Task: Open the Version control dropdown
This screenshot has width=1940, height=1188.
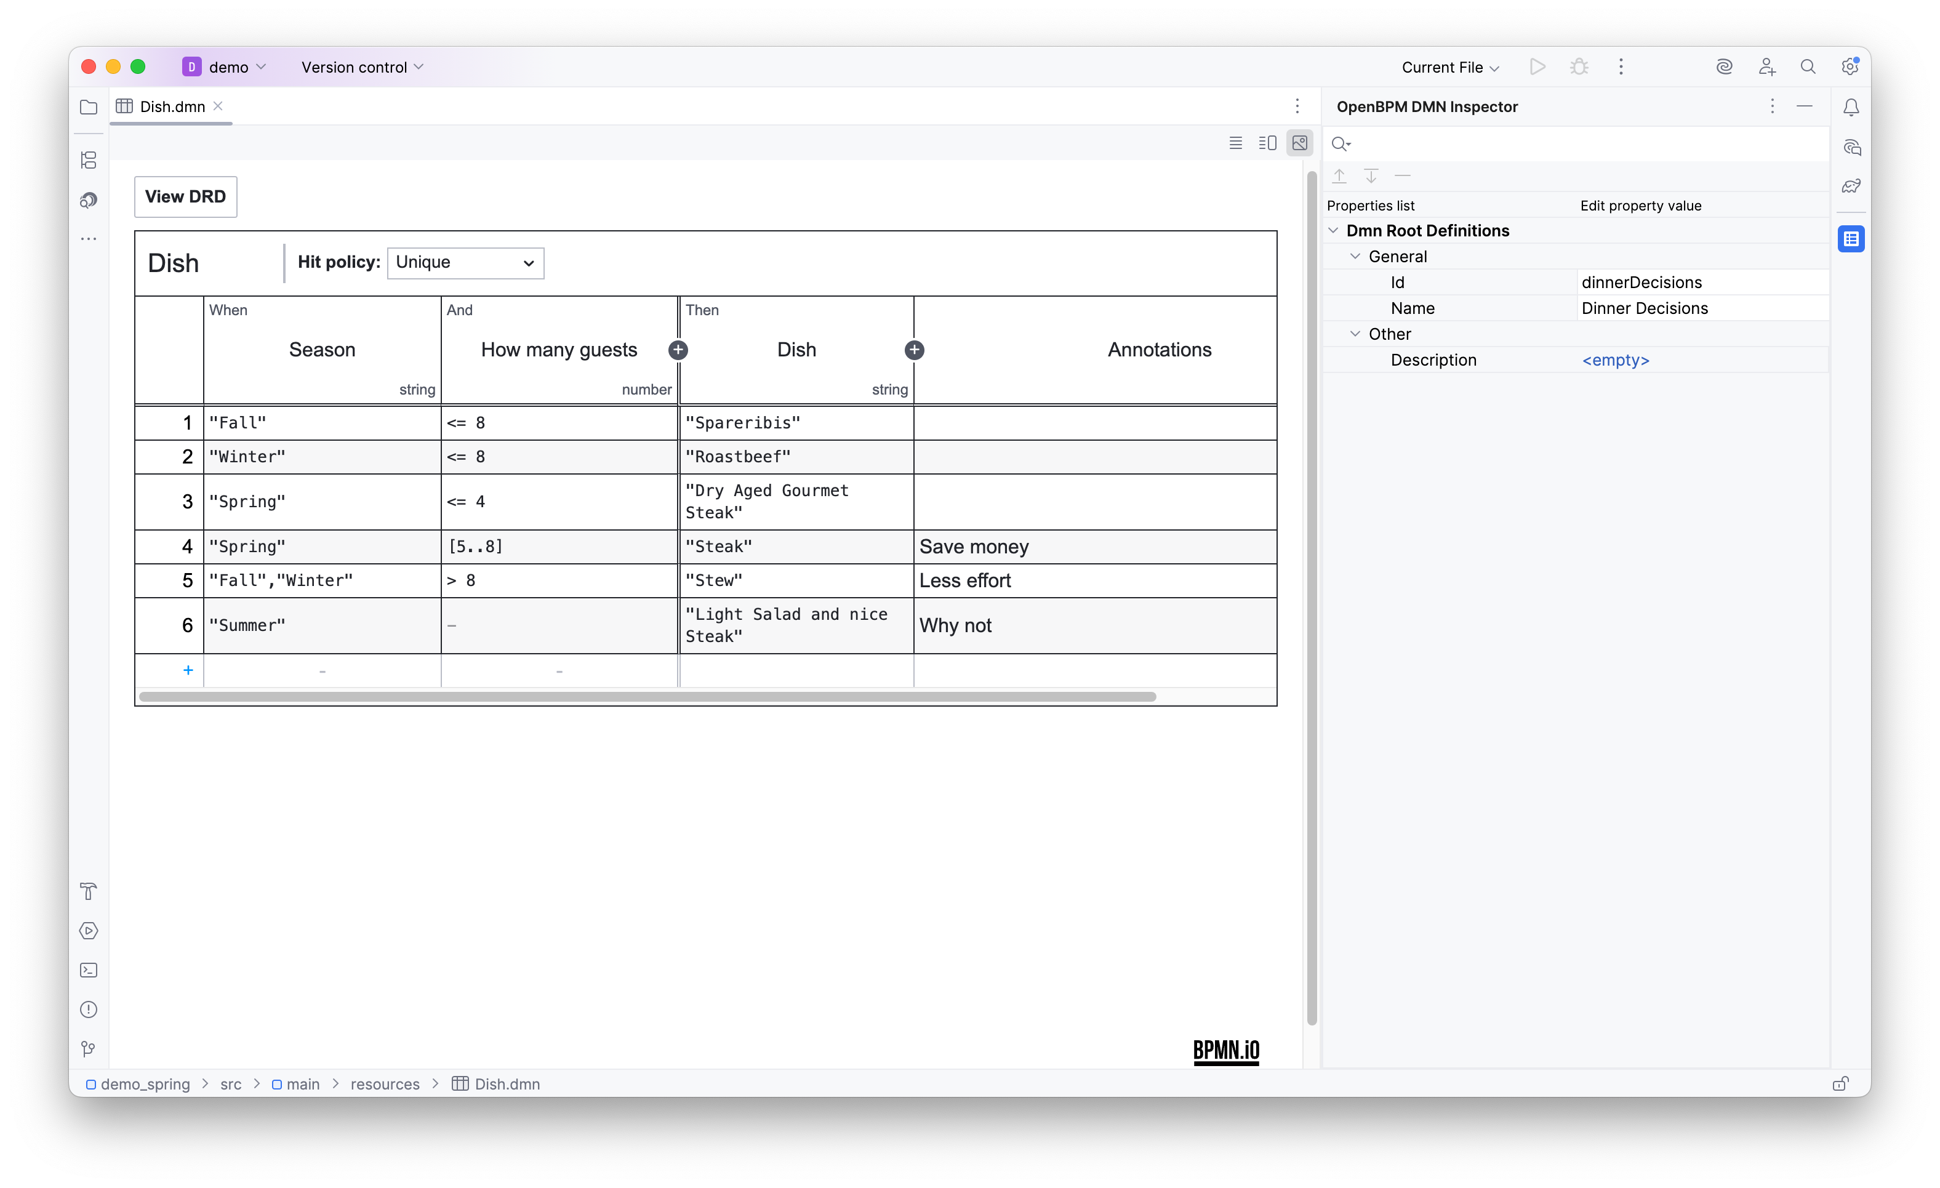Action: coord(362,67)
